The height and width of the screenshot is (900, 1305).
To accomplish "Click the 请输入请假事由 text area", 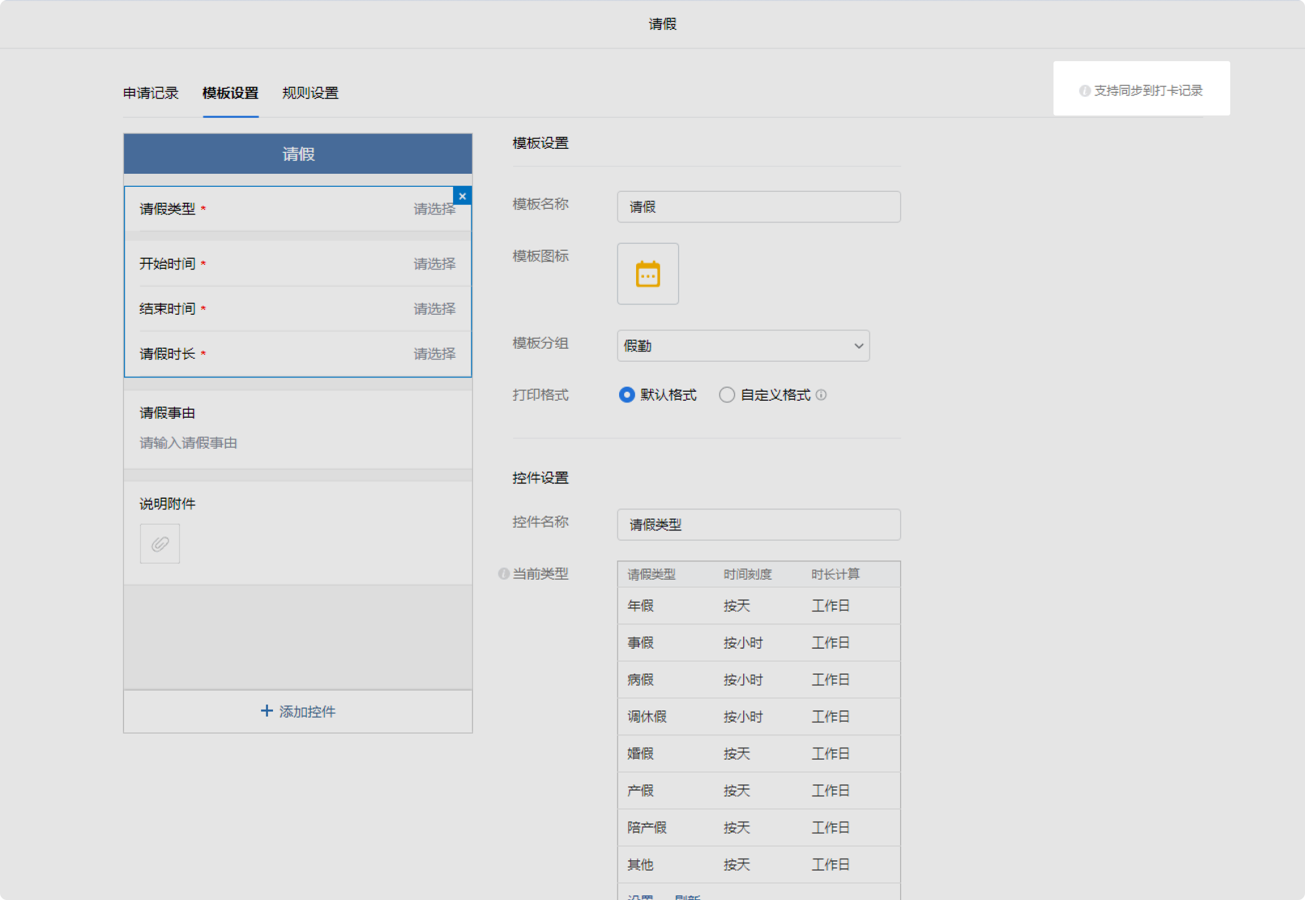I will pos(189,443).
